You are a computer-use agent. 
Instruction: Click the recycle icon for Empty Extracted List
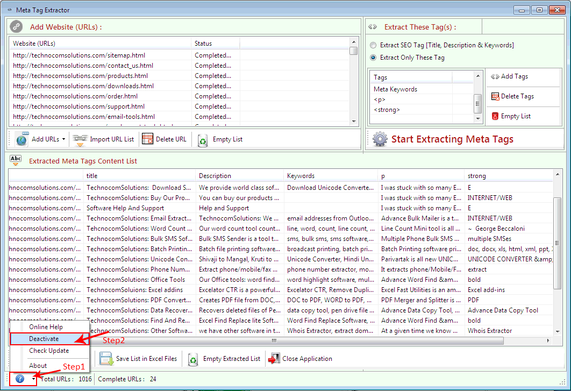pyautogui.click(x=193, y=359)
